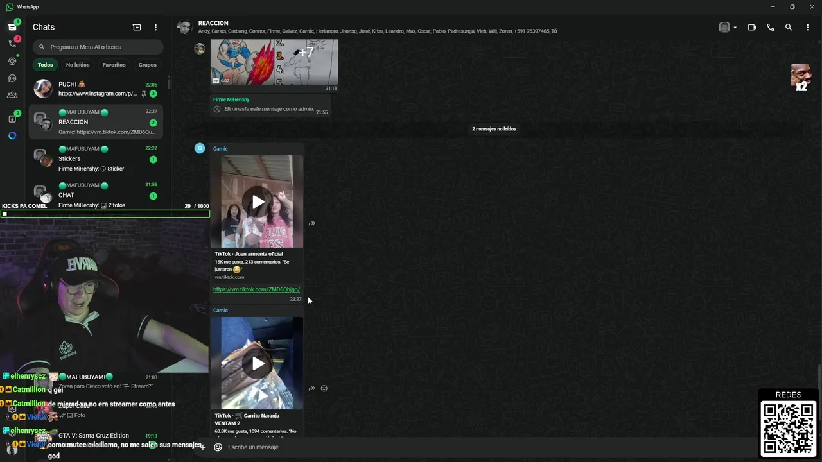Minimize the WhatsApp window
822x462 pixels.
point(772,6)
